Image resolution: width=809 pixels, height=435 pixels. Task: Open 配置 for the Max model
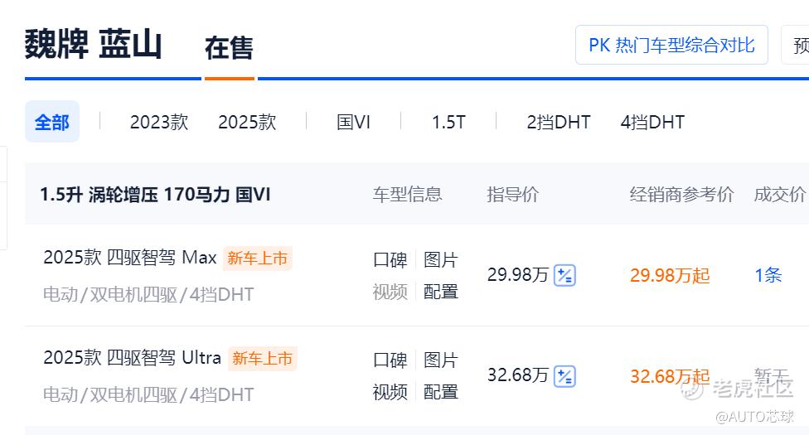pyautogui.click(x=441, y=292)
